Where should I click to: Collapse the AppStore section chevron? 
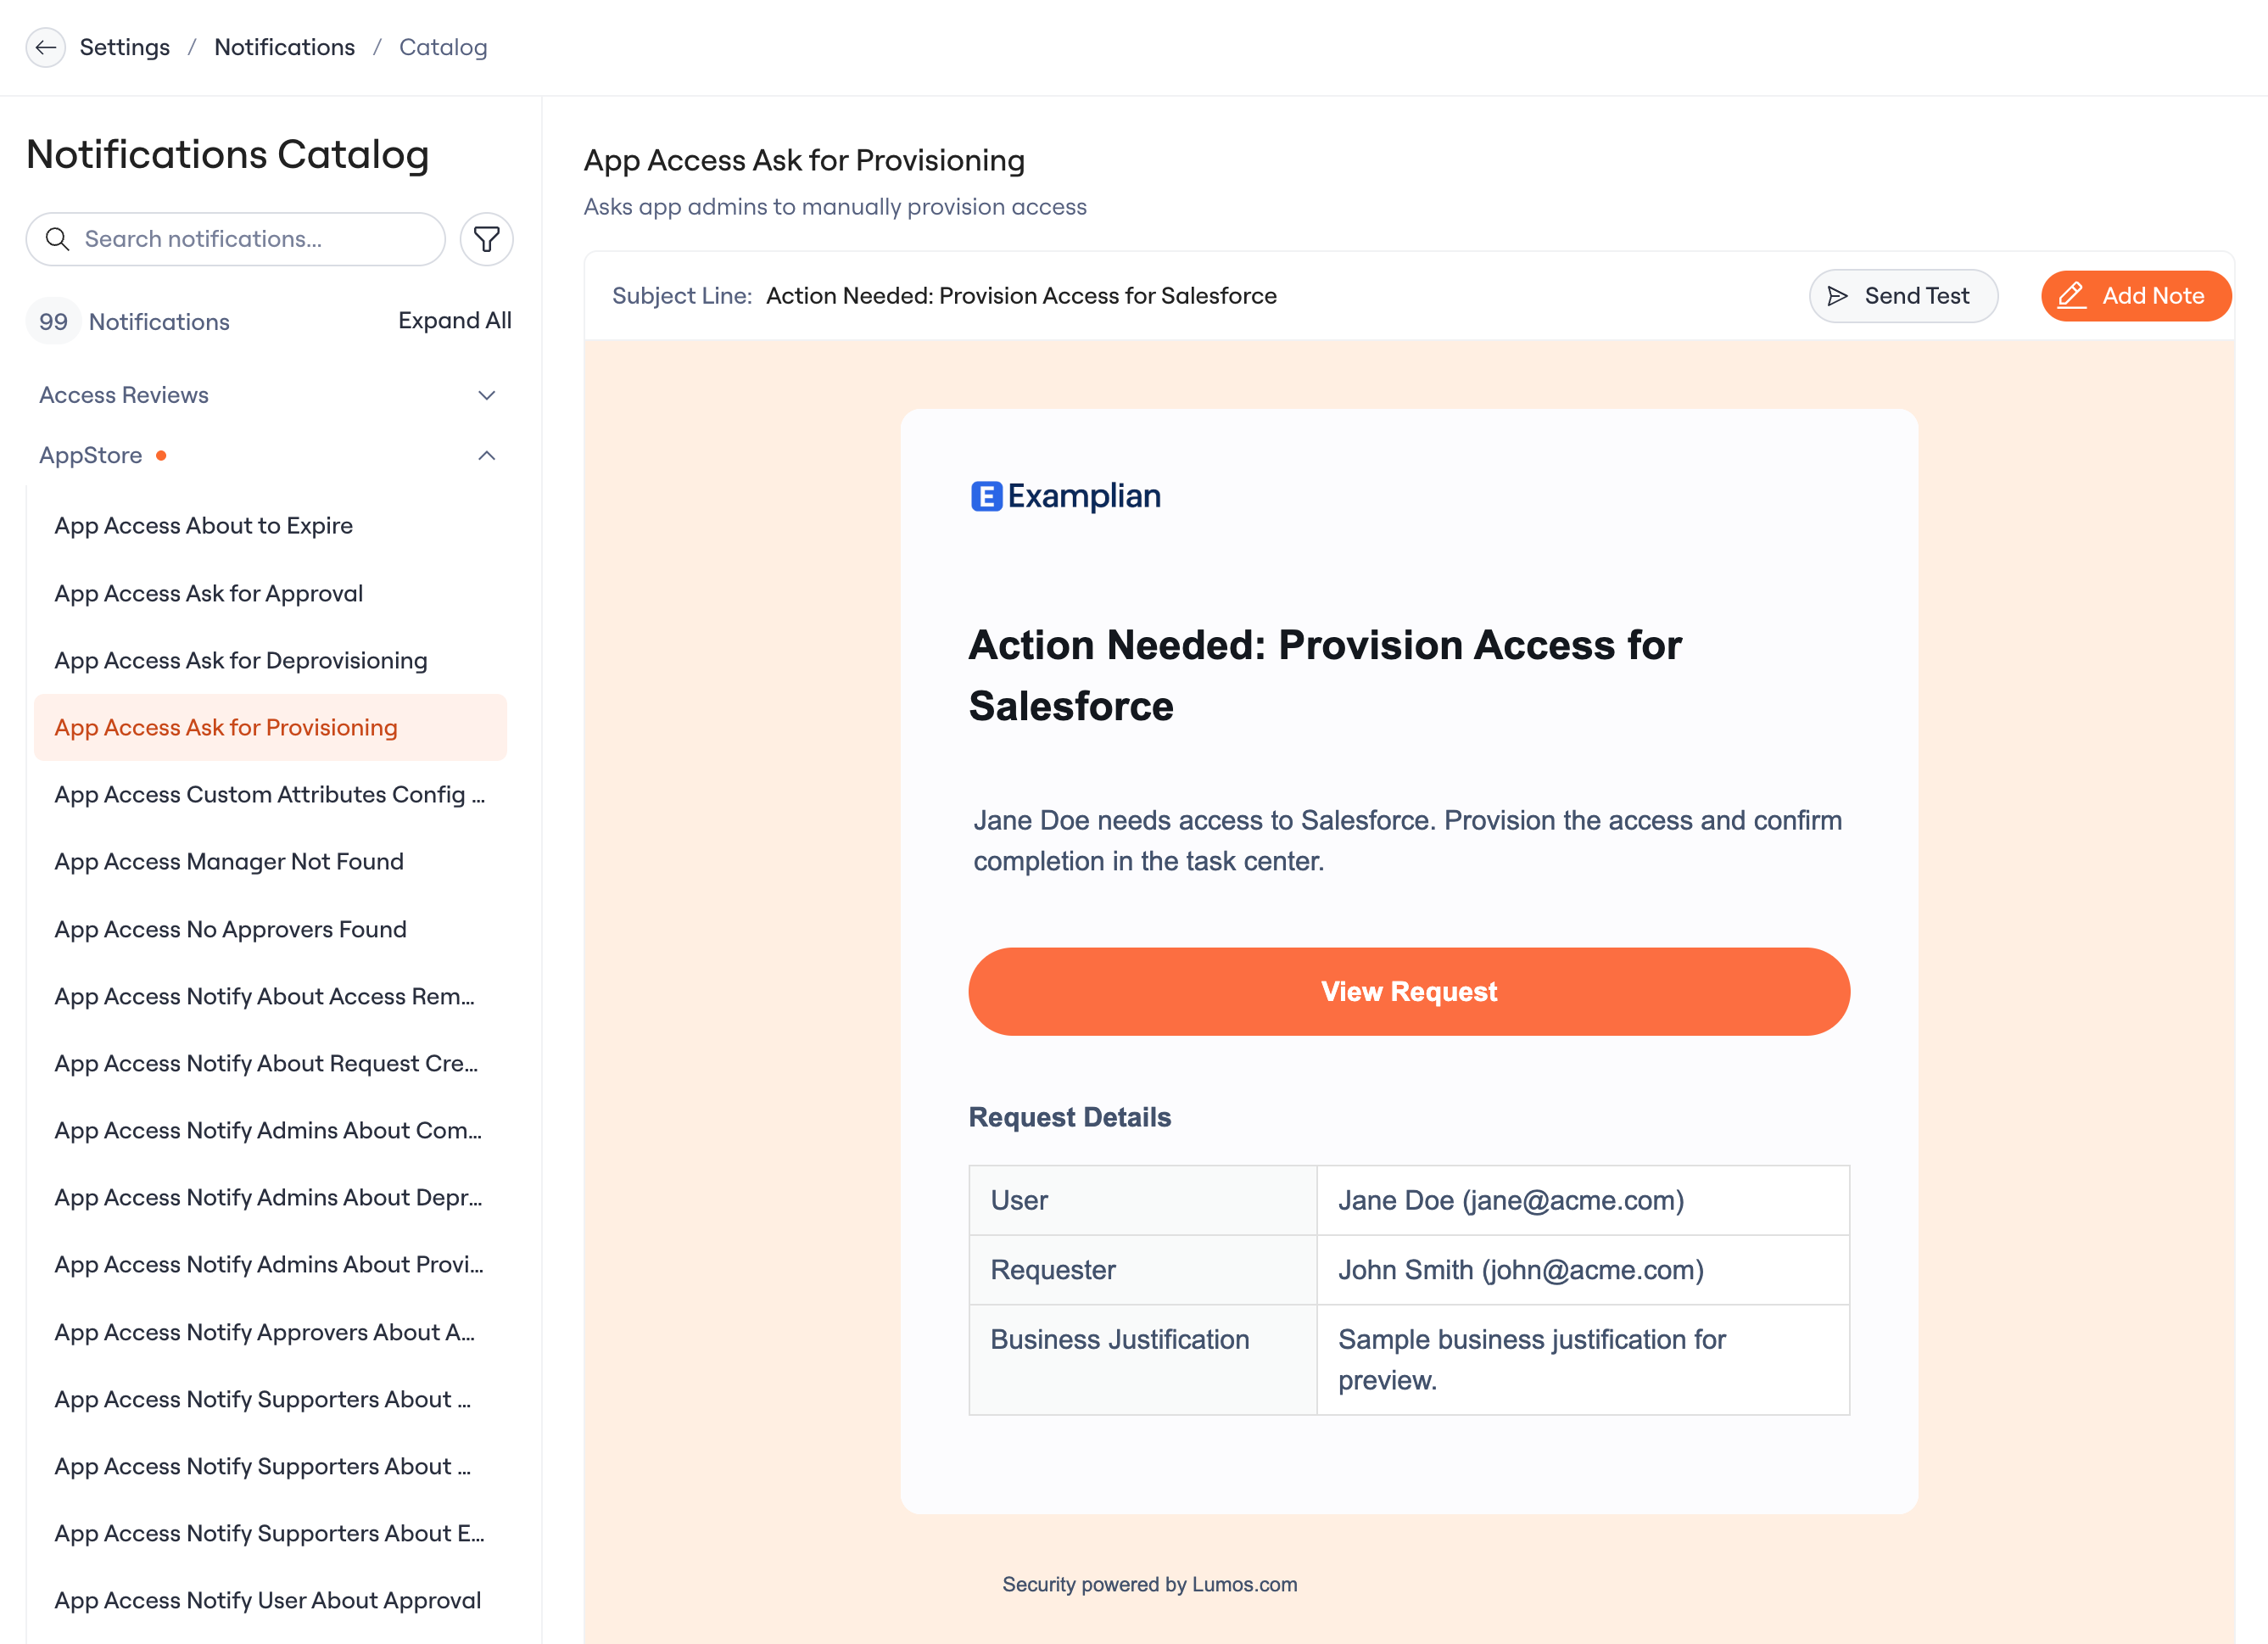pyautogui.click(x=486, y=456)
